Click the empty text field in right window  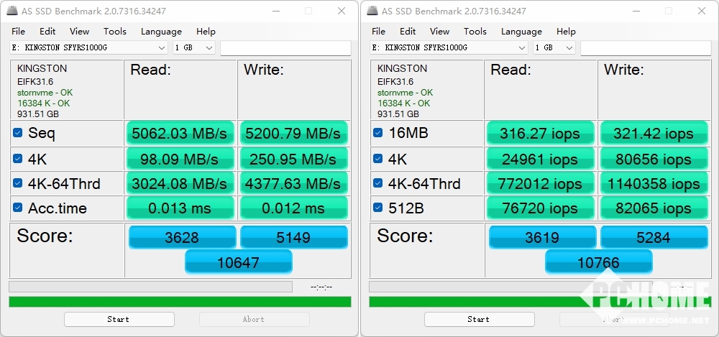pos(646,47)
